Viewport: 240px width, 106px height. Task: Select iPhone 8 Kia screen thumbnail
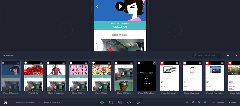click(34, 76)
